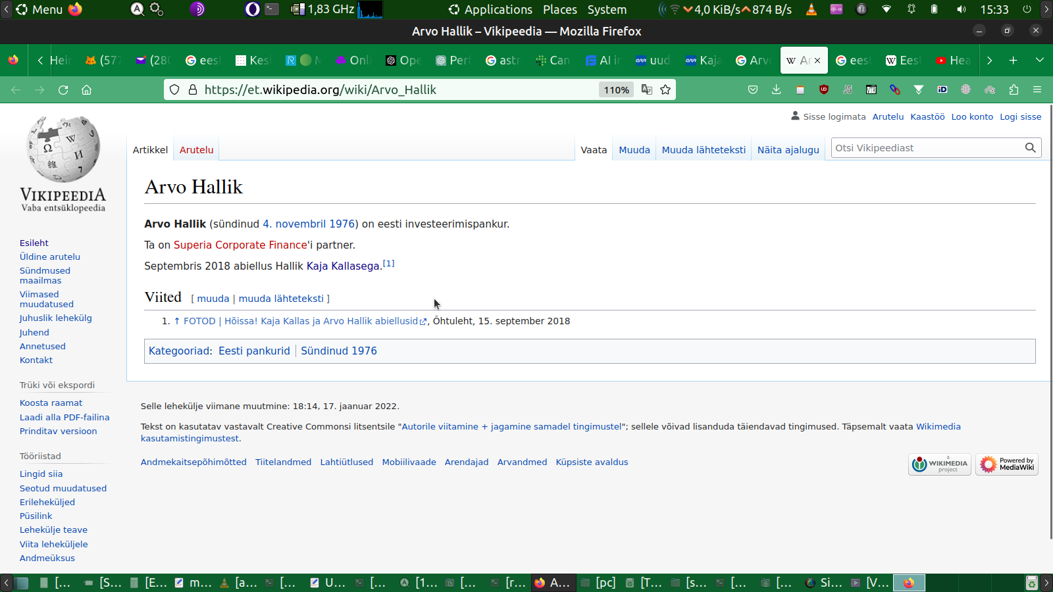Click the Logi sisse login link
Image resolution: width=1053 pixels, height=592 pixels.
click(x=1020, y=117)
